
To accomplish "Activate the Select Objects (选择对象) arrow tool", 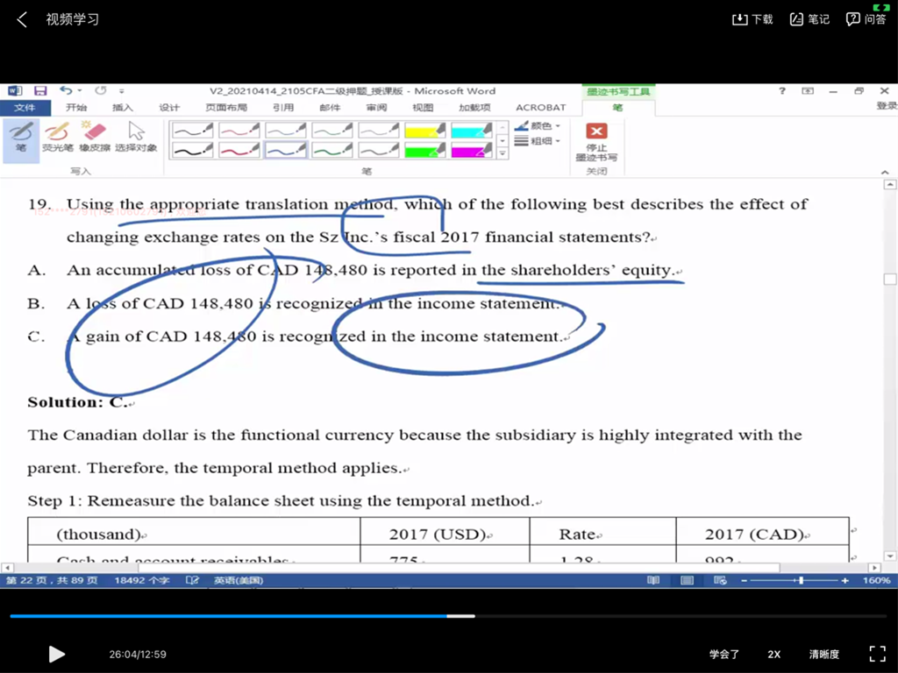I will pos(136,137).
